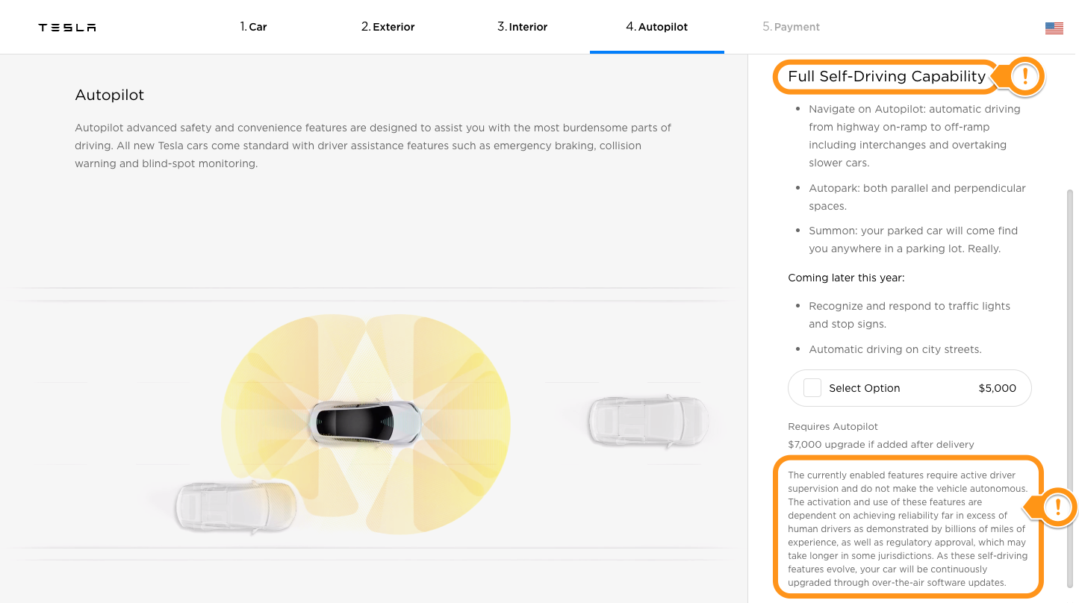Click the "Coming later this year:" subheading
1079x603 pixels.
pos(846,278)
